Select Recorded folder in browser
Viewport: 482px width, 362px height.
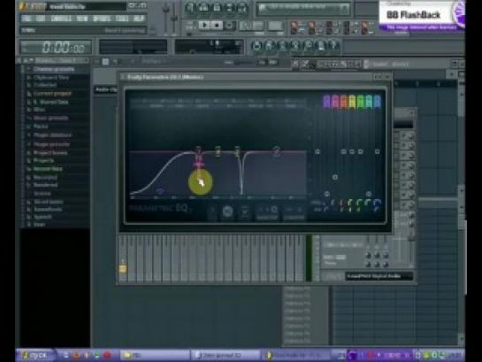pos(45,178)
